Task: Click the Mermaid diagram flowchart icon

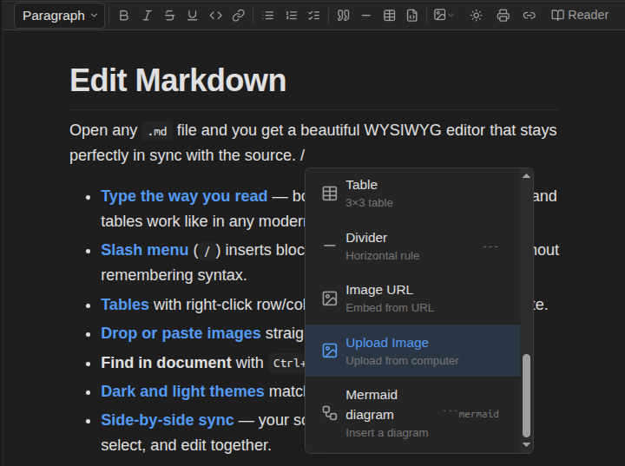Action: 330,413
